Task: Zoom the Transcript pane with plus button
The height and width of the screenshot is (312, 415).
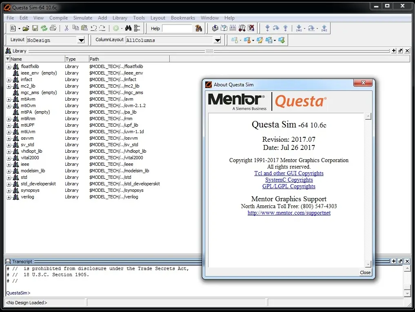Action: (x=394, y=261)
